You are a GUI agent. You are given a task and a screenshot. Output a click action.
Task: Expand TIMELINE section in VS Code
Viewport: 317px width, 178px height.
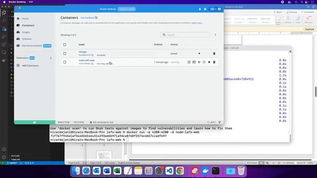coord(15,159)
